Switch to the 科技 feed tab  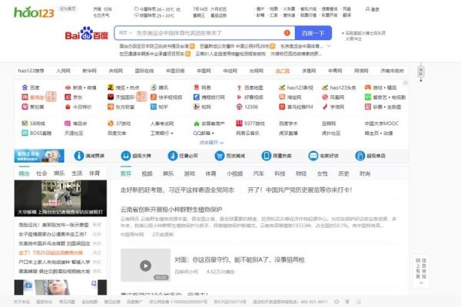click(x=280, y=173)
